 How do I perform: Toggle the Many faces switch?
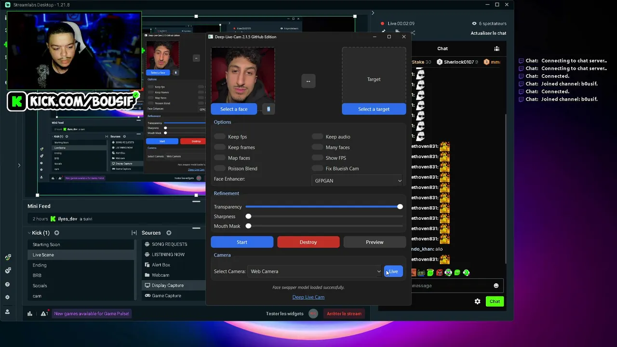pyautogui.click(x=317, y=147)
